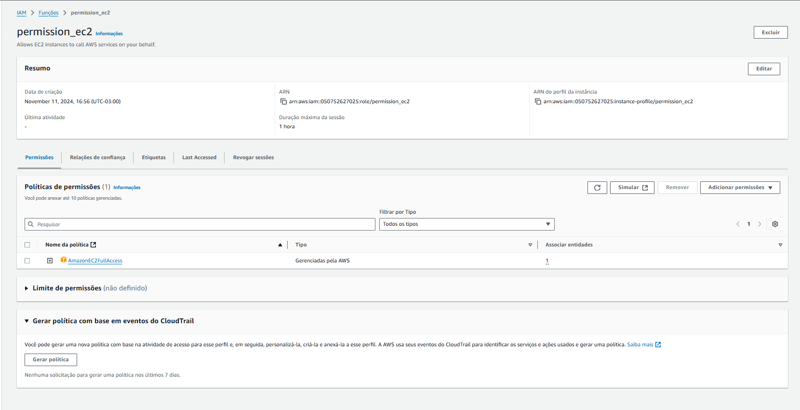Open the Todos os tipos filter dropdown

point(467,224)
